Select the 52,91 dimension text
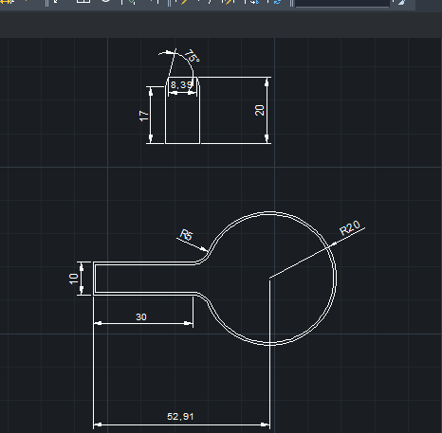The image size is (442, 433). (x=180, y=416)
